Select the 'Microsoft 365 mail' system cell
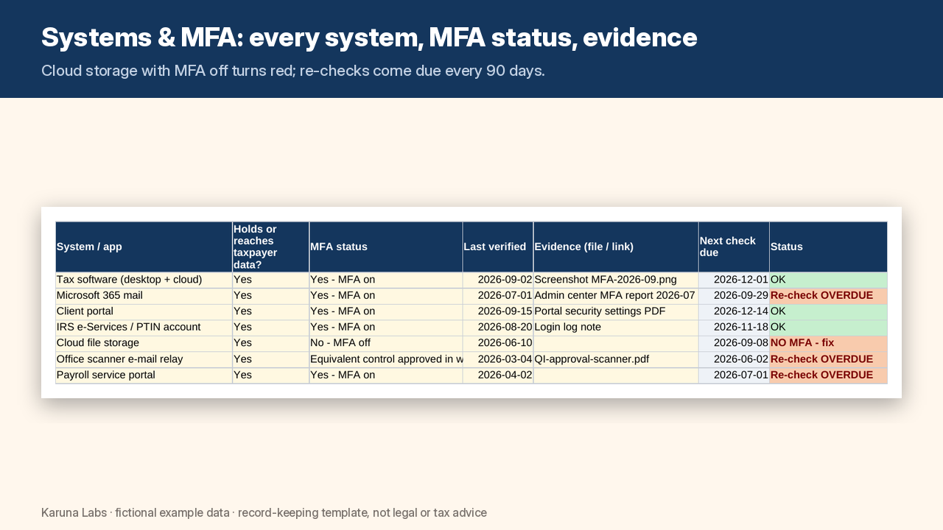Viewport: 943px width, 530px height. pyautogui.click(x=144, y=296)
